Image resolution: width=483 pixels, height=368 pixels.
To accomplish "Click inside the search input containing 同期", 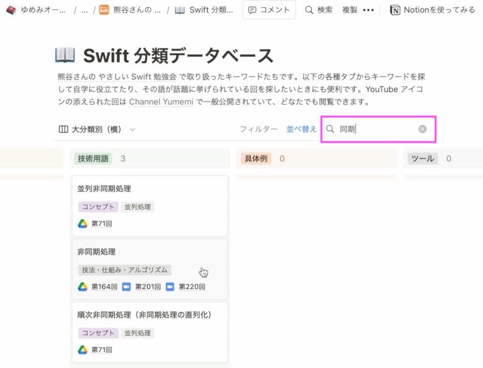I will click(x=377, y=129).
